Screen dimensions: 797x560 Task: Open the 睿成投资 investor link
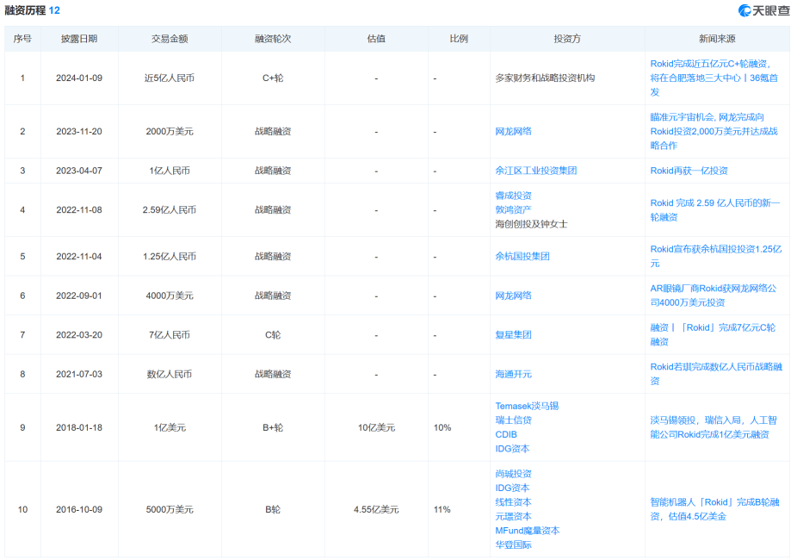coord(513,196)
